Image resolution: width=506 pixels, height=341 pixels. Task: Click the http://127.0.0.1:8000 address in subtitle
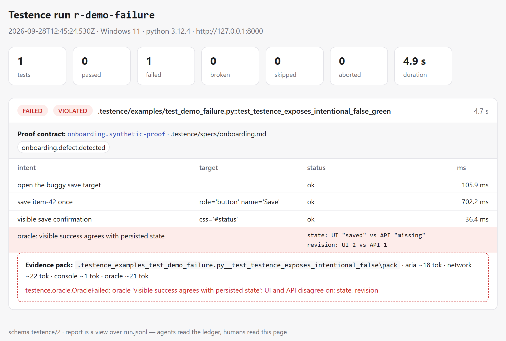[229, 31]
